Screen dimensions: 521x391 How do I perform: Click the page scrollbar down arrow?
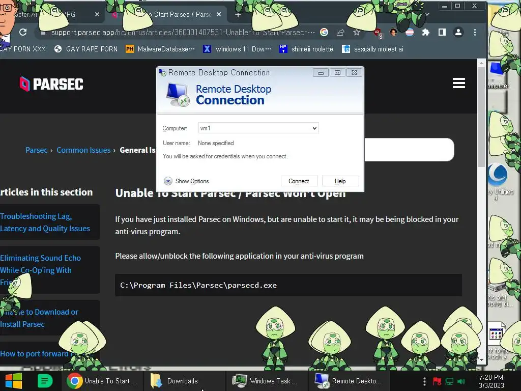pos(481,360)
